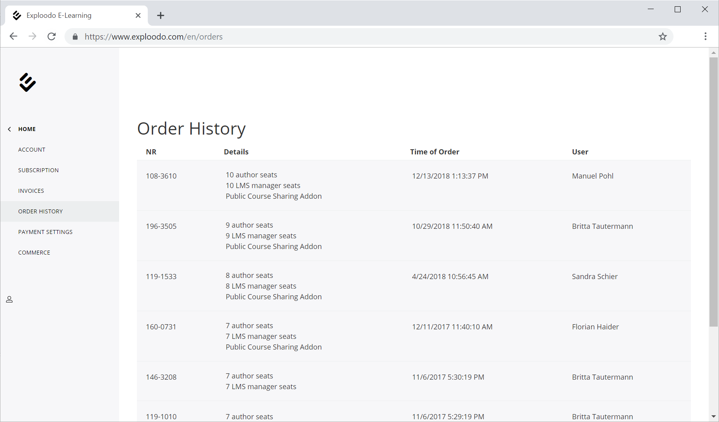Go to the Commerce section
The height and width of the screenshot is (422, 719).
click(34, 253)
